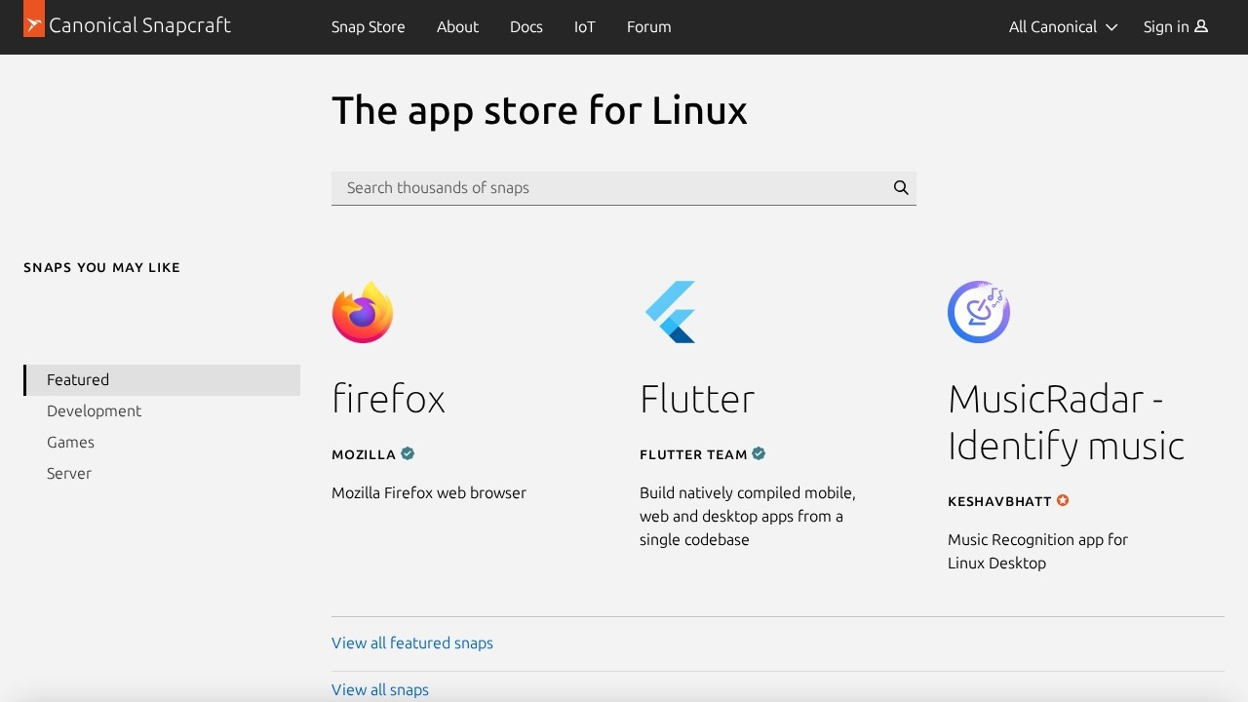The image size is (1248, 702).
Task: Click View all featured snaps
Action: [x=412, y=643]
